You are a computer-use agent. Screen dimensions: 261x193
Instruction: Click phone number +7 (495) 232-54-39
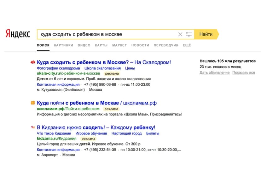[100, 150]
